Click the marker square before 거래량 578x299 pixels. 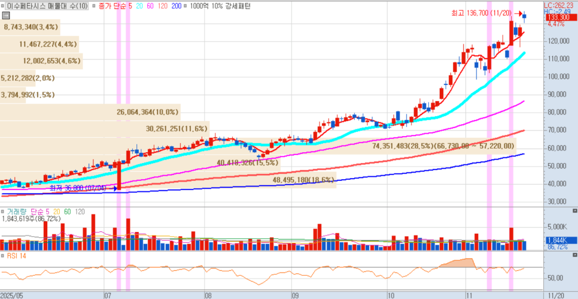pyautogui.click(x=3, y=212)
